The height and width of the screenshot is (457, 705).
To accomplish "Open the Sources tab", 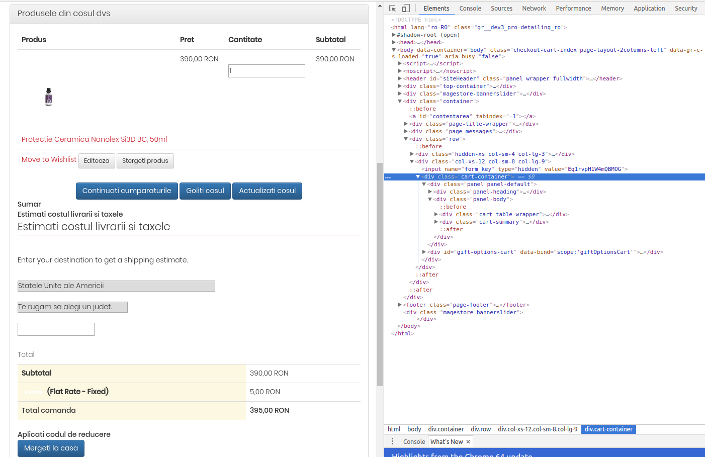I will point(501,8).
